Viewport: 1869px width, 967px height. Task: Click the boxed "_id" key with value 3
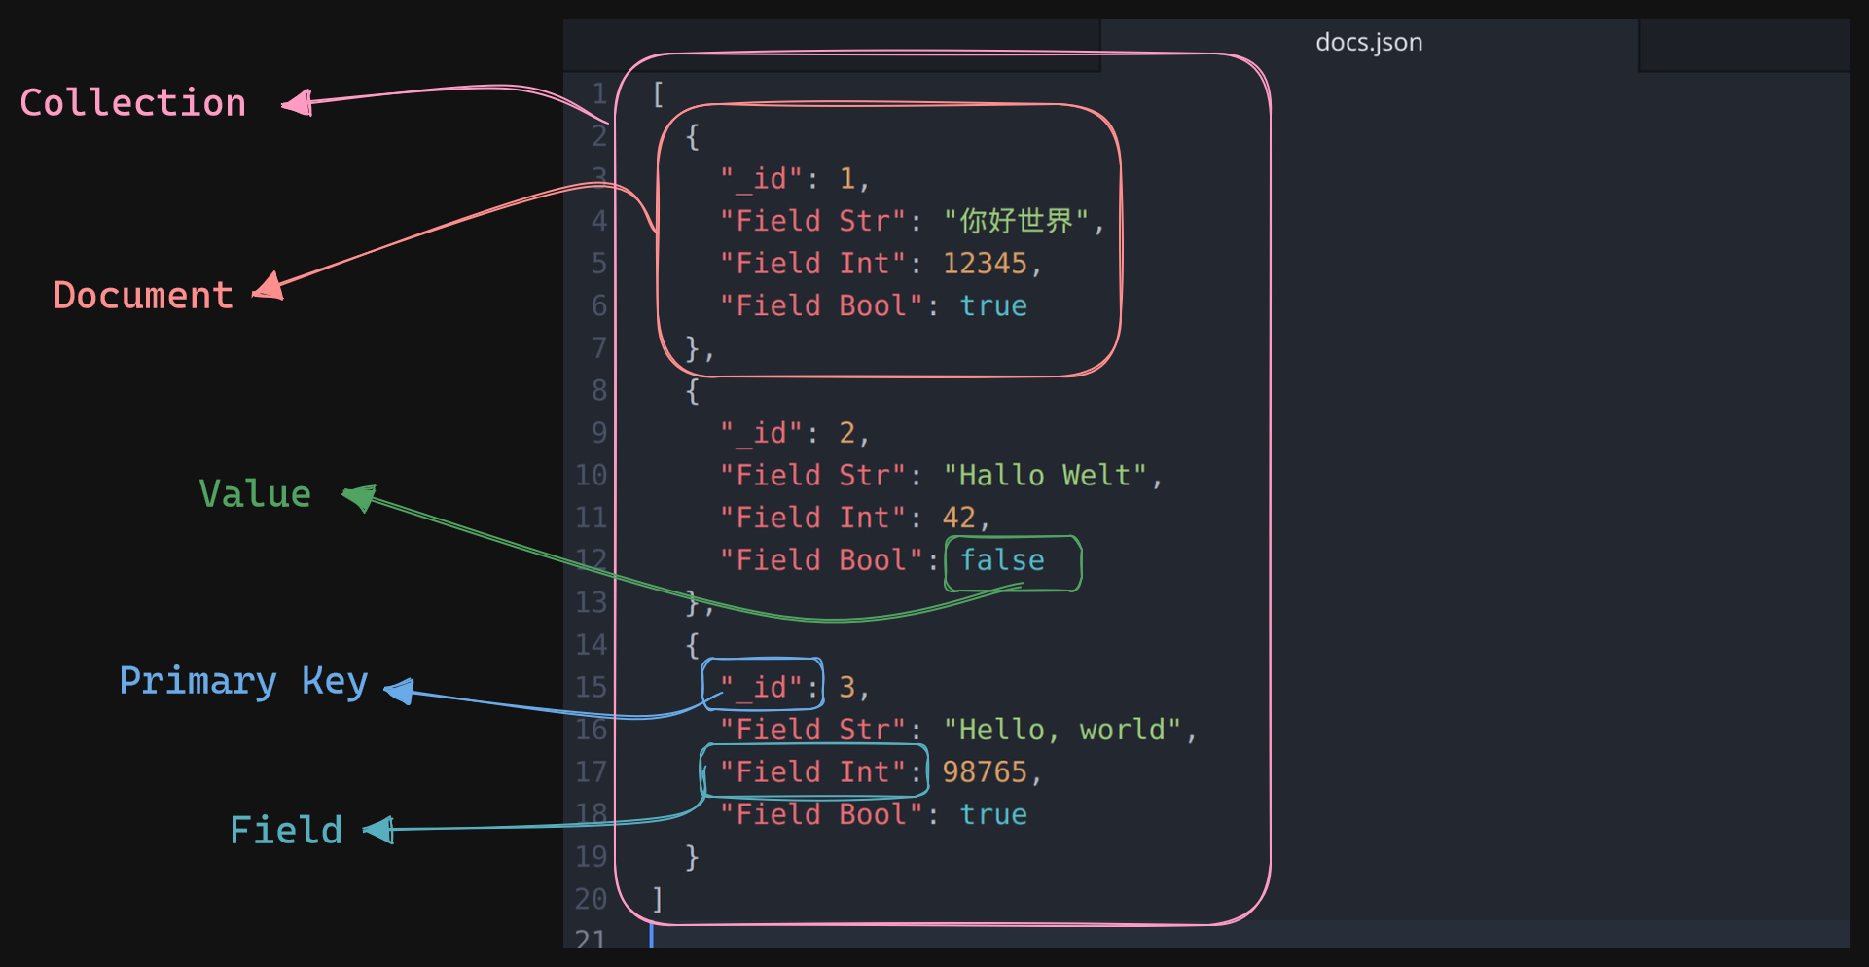point(761,687)
